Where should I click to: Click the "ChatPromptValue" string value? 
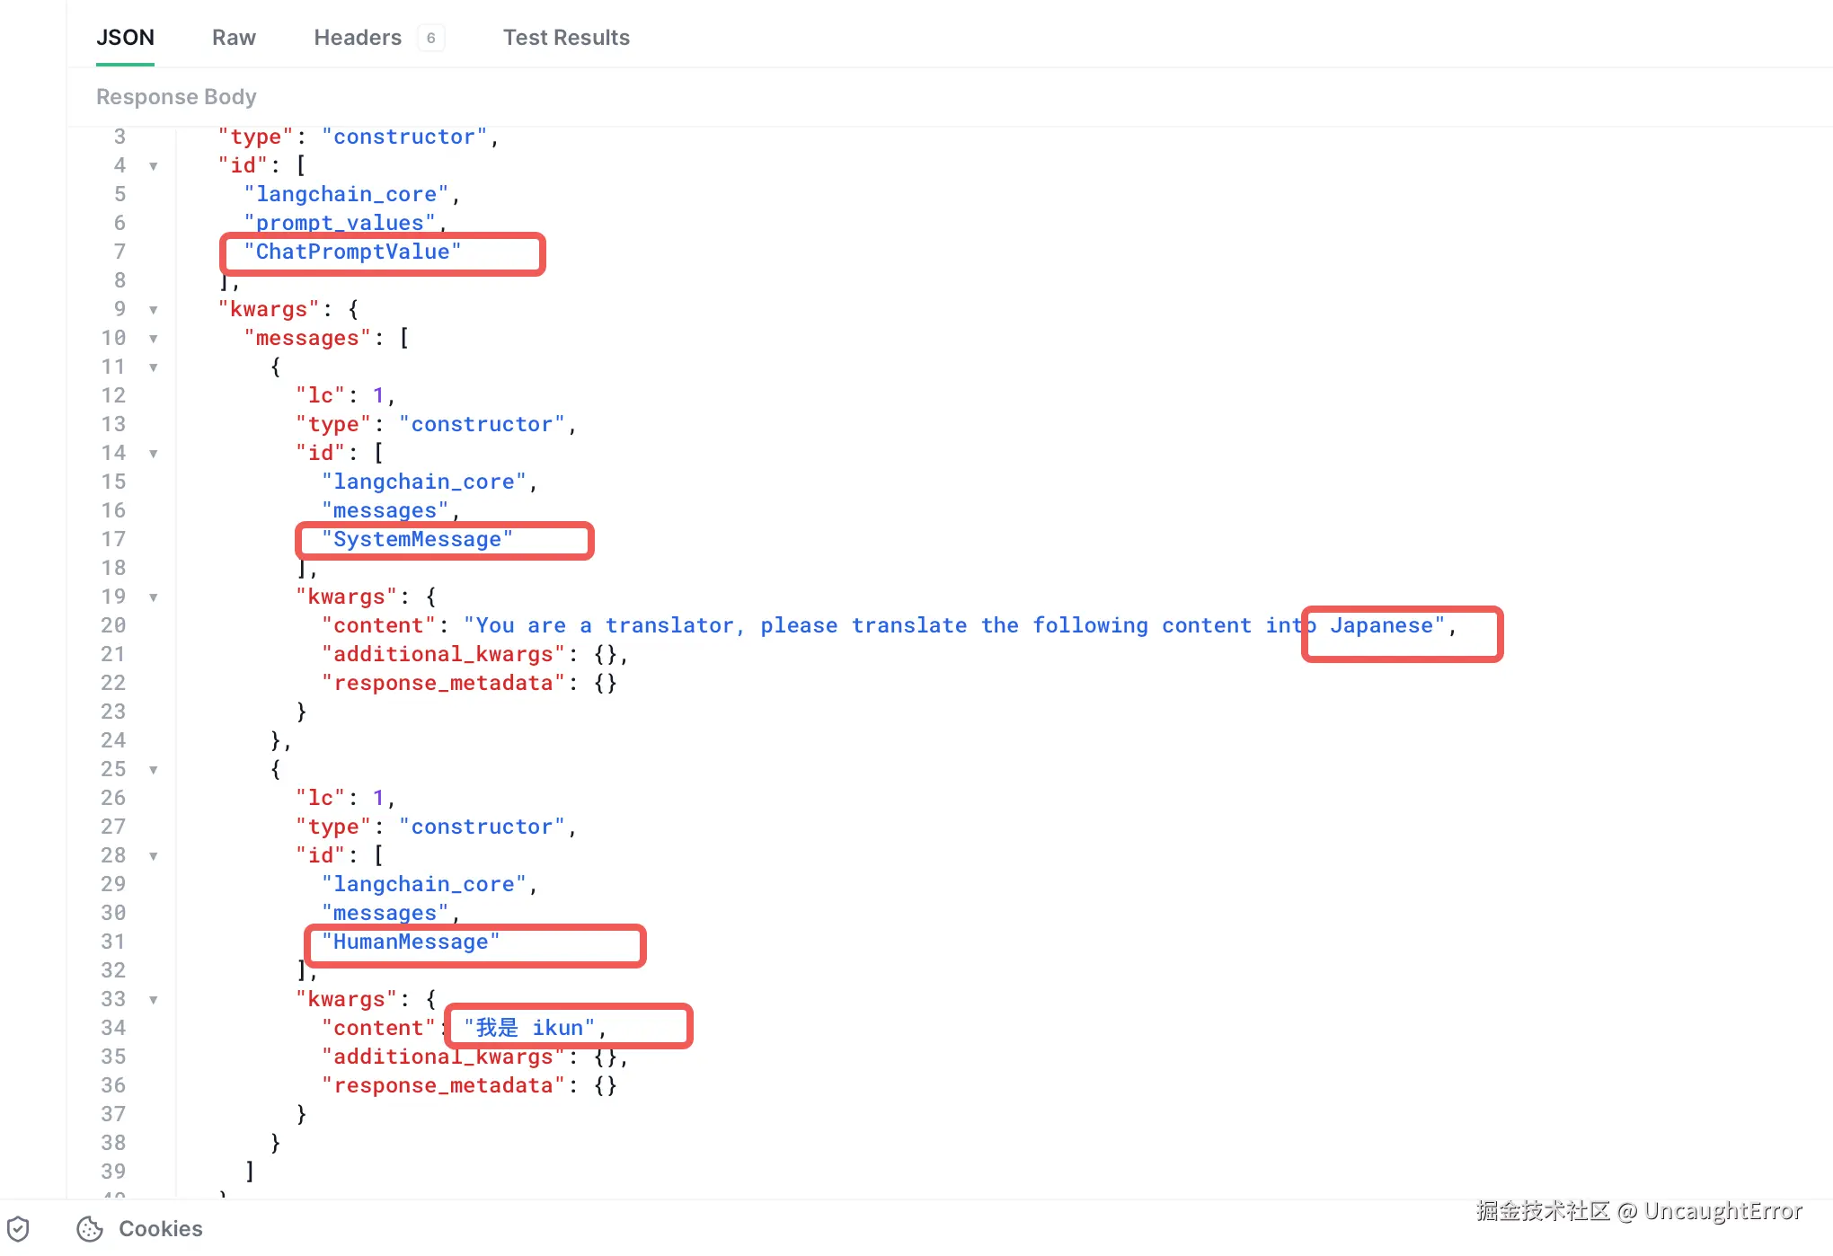[x=352, y=252]
